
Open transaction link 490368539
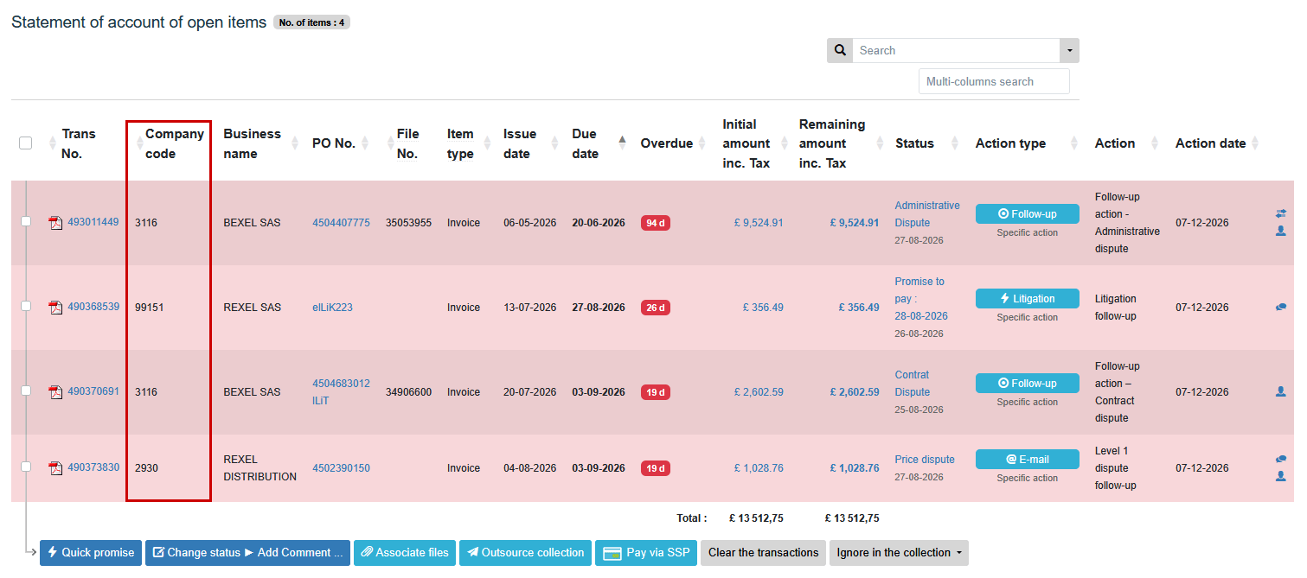[x=93, y=307]
